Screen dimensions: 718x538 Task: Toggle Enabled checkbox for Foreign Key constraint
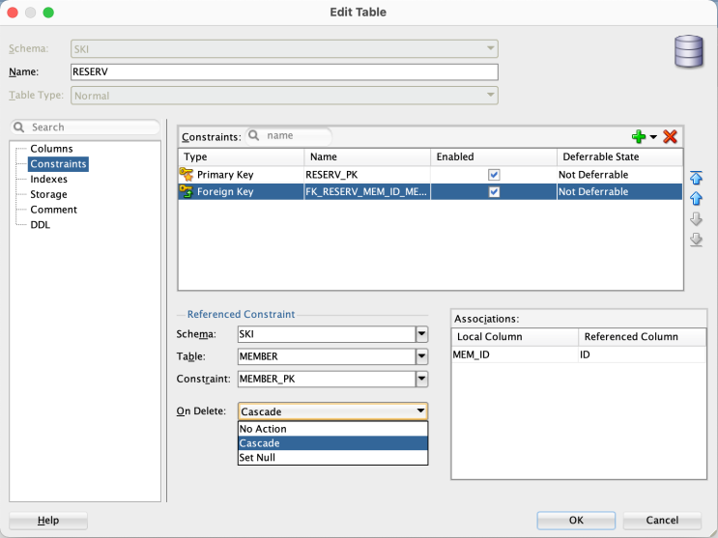[494, 192]
